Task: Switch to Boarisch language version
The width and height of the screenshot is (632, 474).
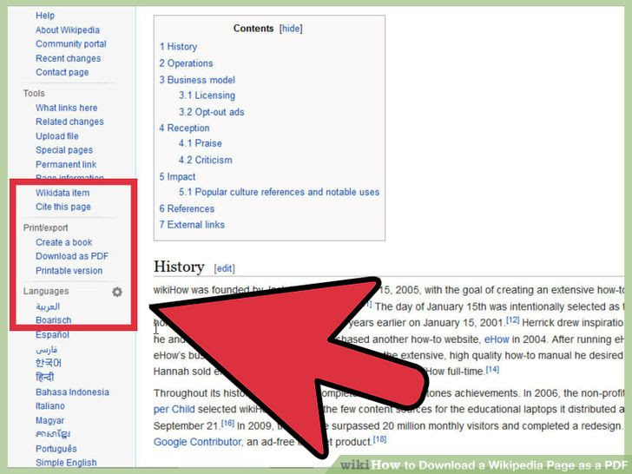Action: [x=53, y=320]
